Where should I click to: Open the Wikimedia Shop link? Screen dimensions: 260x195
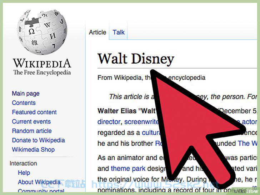[x=33, y=150]
